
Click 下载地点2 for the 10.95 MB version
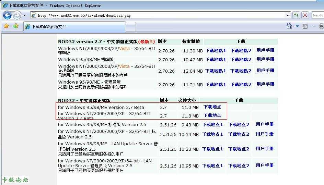239,165
